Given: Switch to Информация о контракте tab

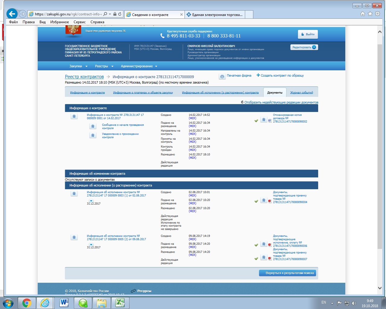Looking at the screenshot, I should click(x=87, y=93).
